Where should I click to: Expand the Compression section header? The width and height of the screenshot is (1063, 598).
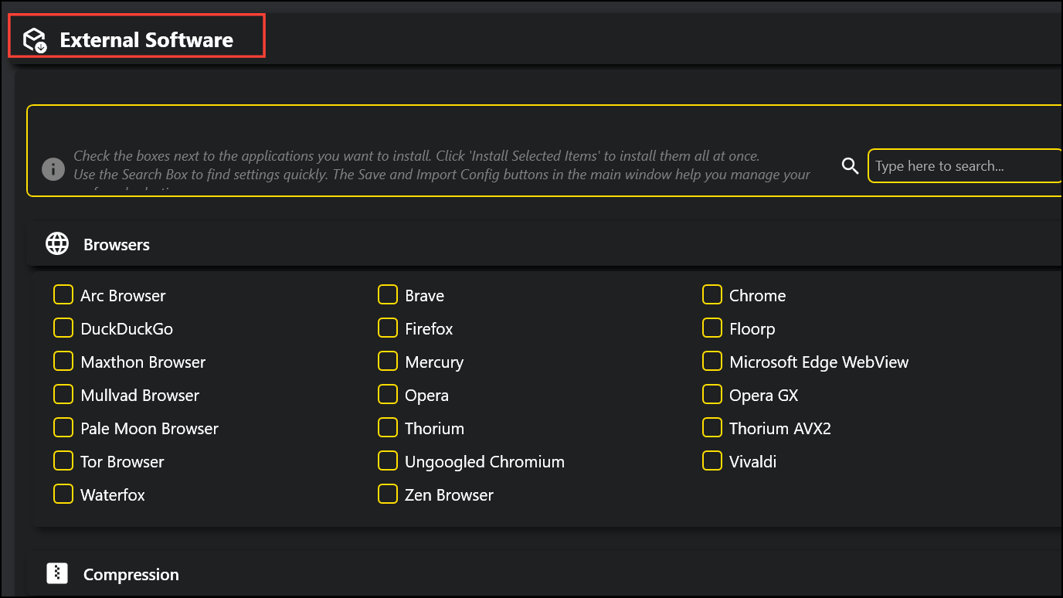tap(545, 573)
